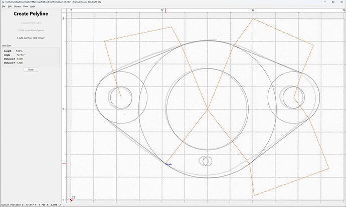Click the 24 mark on the top ruler
The image size is (346, 207).
point(253,10)
